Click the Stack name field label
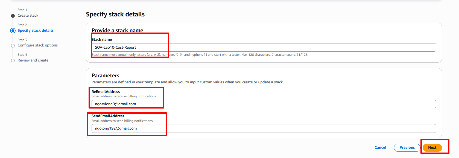459x158 pixels. tap(102, 40)
